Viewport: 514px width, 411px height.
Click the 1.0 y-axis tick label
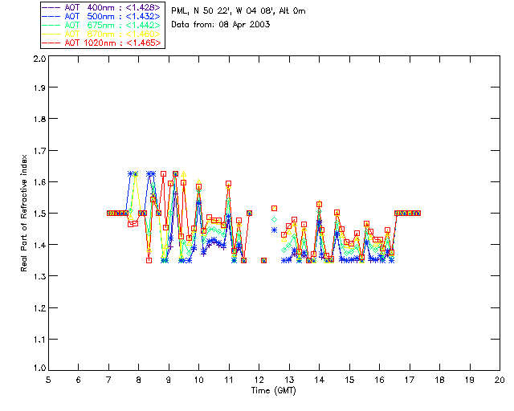tap(39, 368)
